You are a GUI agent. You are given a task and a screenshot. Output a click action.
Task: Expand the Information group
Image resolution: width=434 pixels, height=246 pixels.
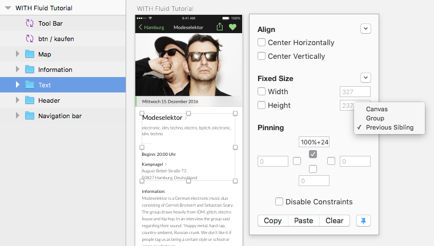18,70
